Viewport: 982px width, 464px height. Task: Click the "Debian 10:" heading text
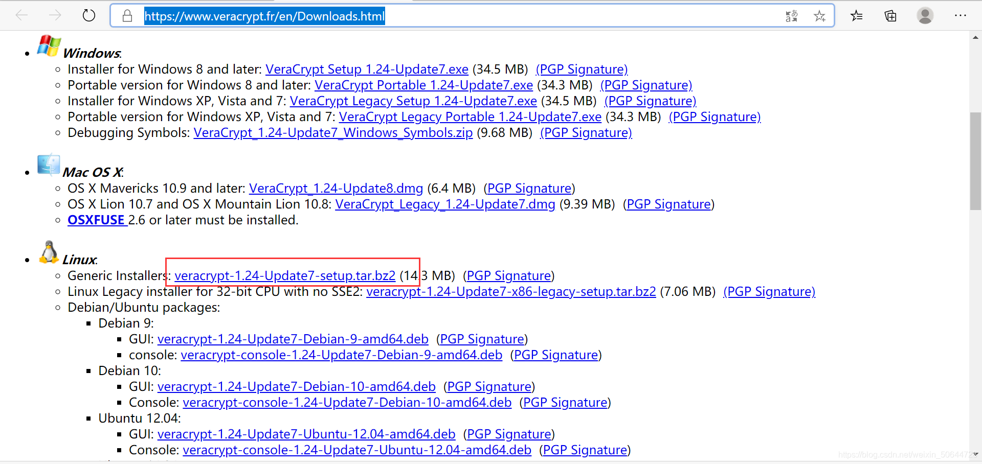pos(129,371)
